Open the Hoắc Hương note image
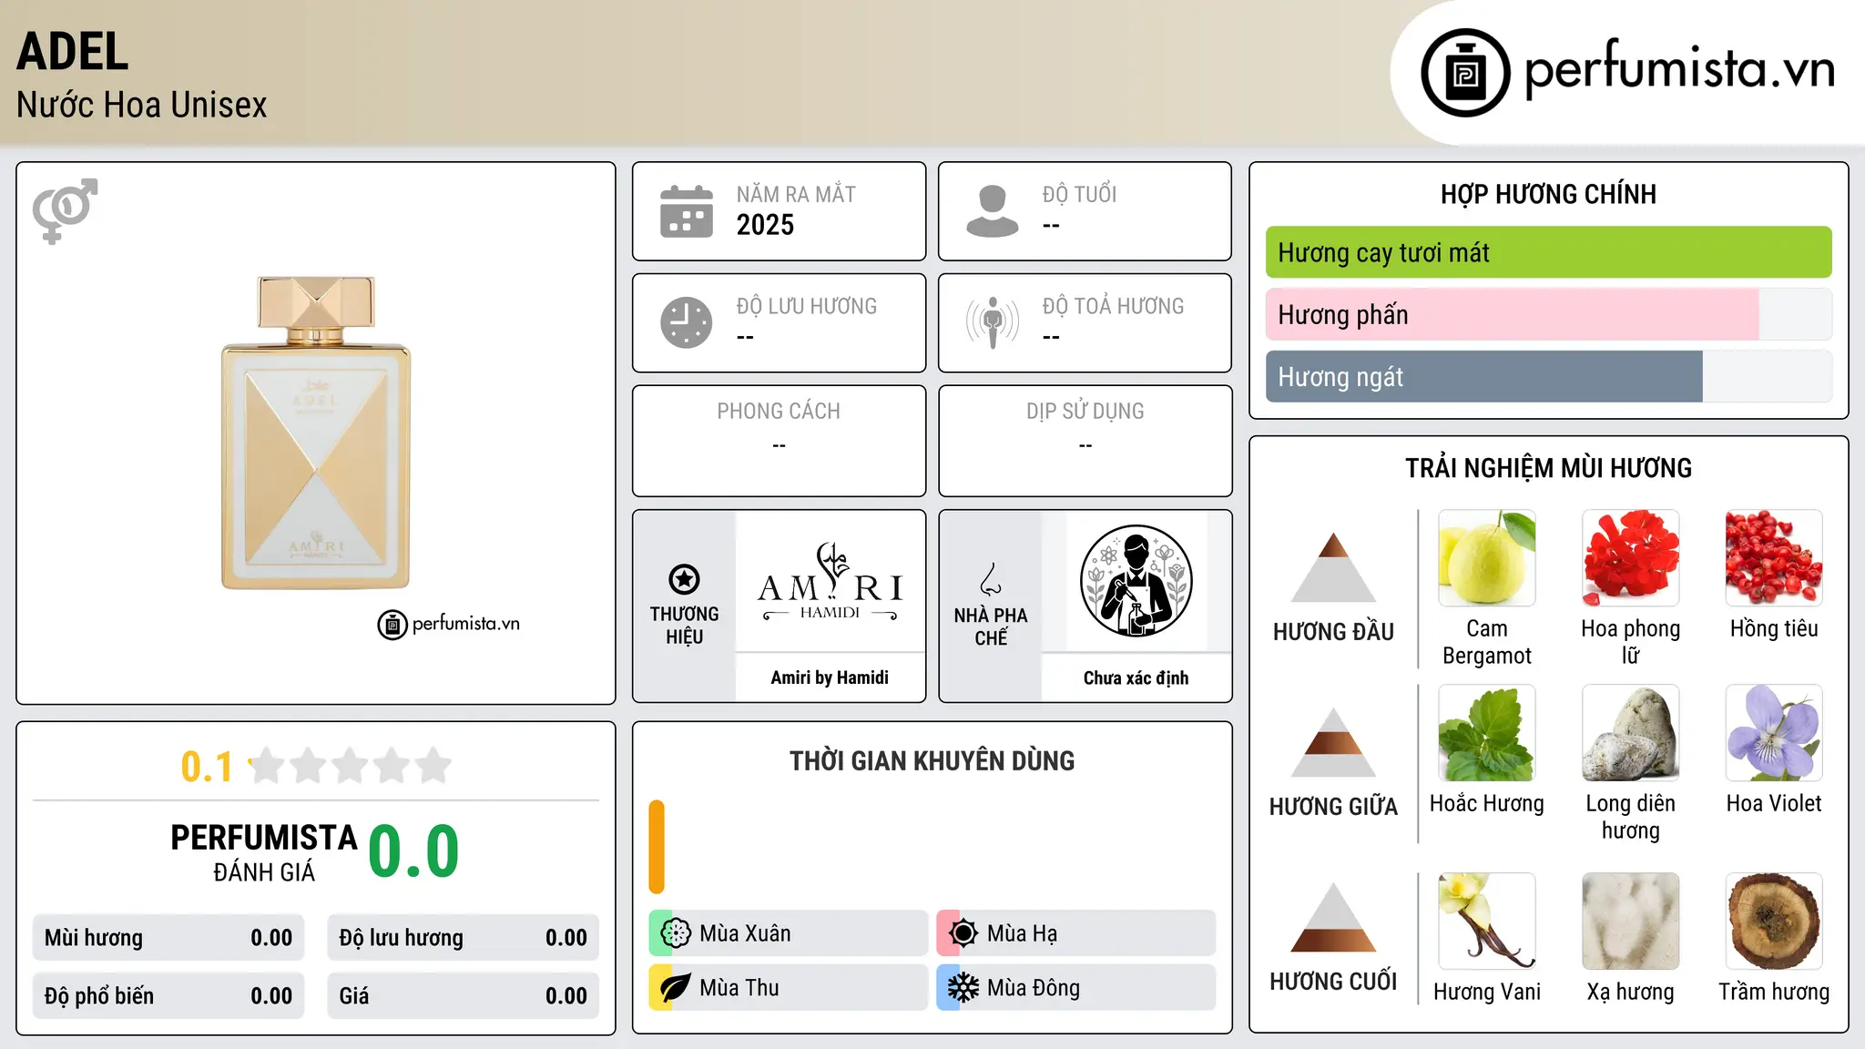Image resolution: width=1865 pixels, height=1049 pixels. point(1487,733)
